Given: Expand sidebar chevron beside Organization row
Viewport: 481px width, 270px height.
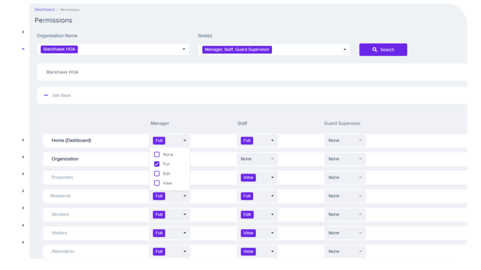Looking at the screenshot, I should (x=23, y=157).
